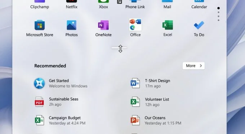Select the third pinned page dot
Viewport: 245px width, 134px height.
[219, 16]
